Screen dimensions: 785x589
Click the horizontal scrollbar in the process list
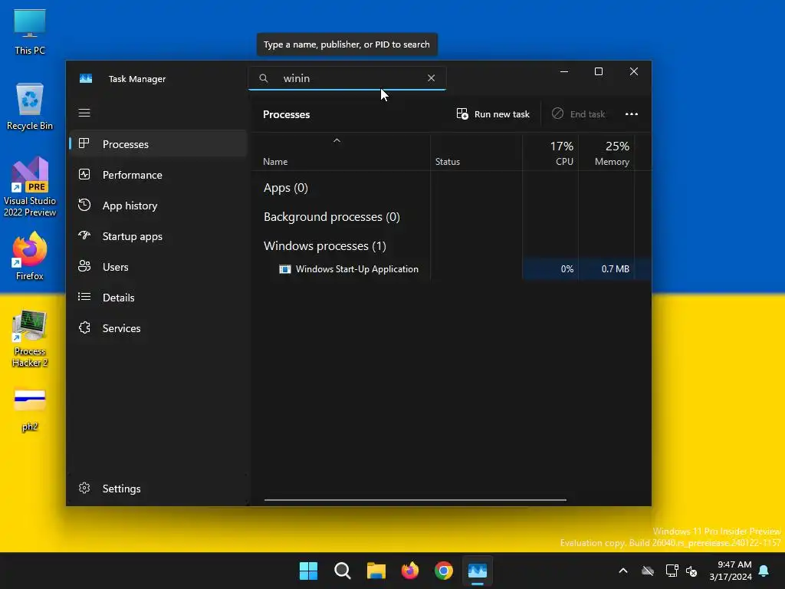click(x=415, y=500)
